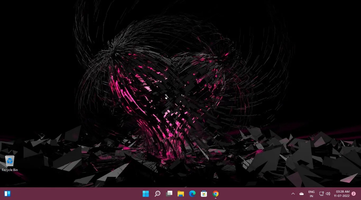Launch File Explorer from the taskbar
The image size is (361, 200).
click(181, 194)
